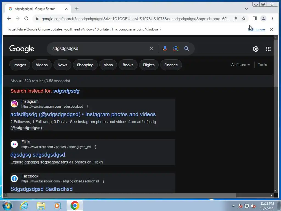Open the Chrome three-dot menu
Image resolution: width=281 pixels, height=211 pixels.
272,18
